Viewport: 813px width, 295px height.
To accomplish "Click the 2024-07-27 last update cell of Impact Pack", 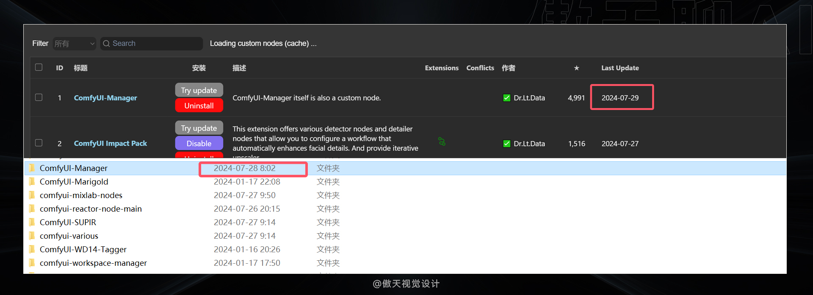I will (x=620, y=143).
